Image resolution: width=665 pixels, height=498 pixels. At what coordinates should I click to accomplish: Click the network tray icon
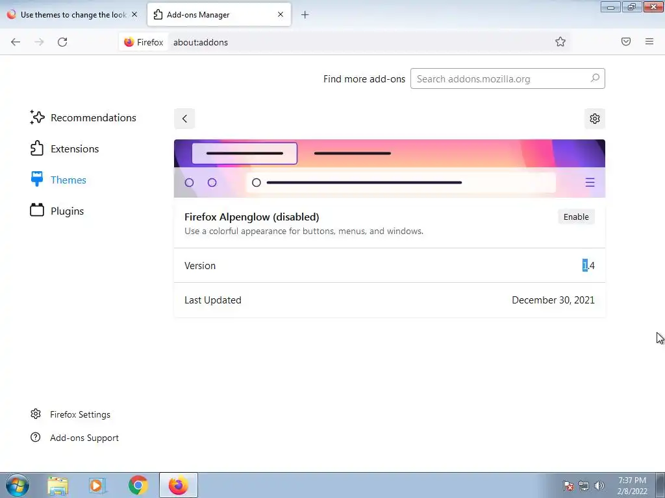pos(584,486)
